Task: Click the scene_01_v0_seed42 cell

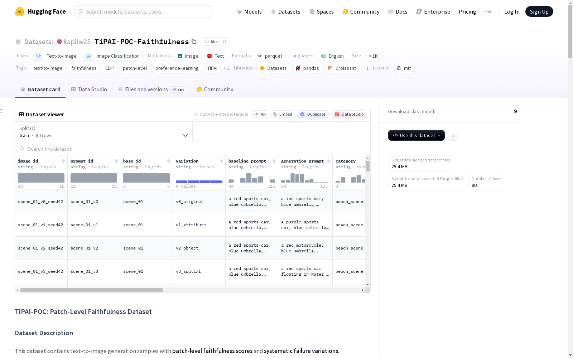Action: [40, 202]
